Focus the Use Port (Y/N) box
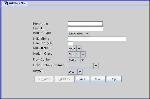The width and height of the screenshot is (150, 99). click(x=71, y=43)
